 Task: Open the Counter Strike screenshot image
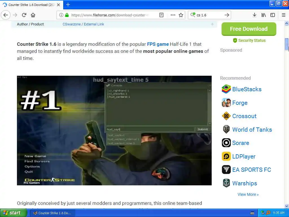coord(114,131)
